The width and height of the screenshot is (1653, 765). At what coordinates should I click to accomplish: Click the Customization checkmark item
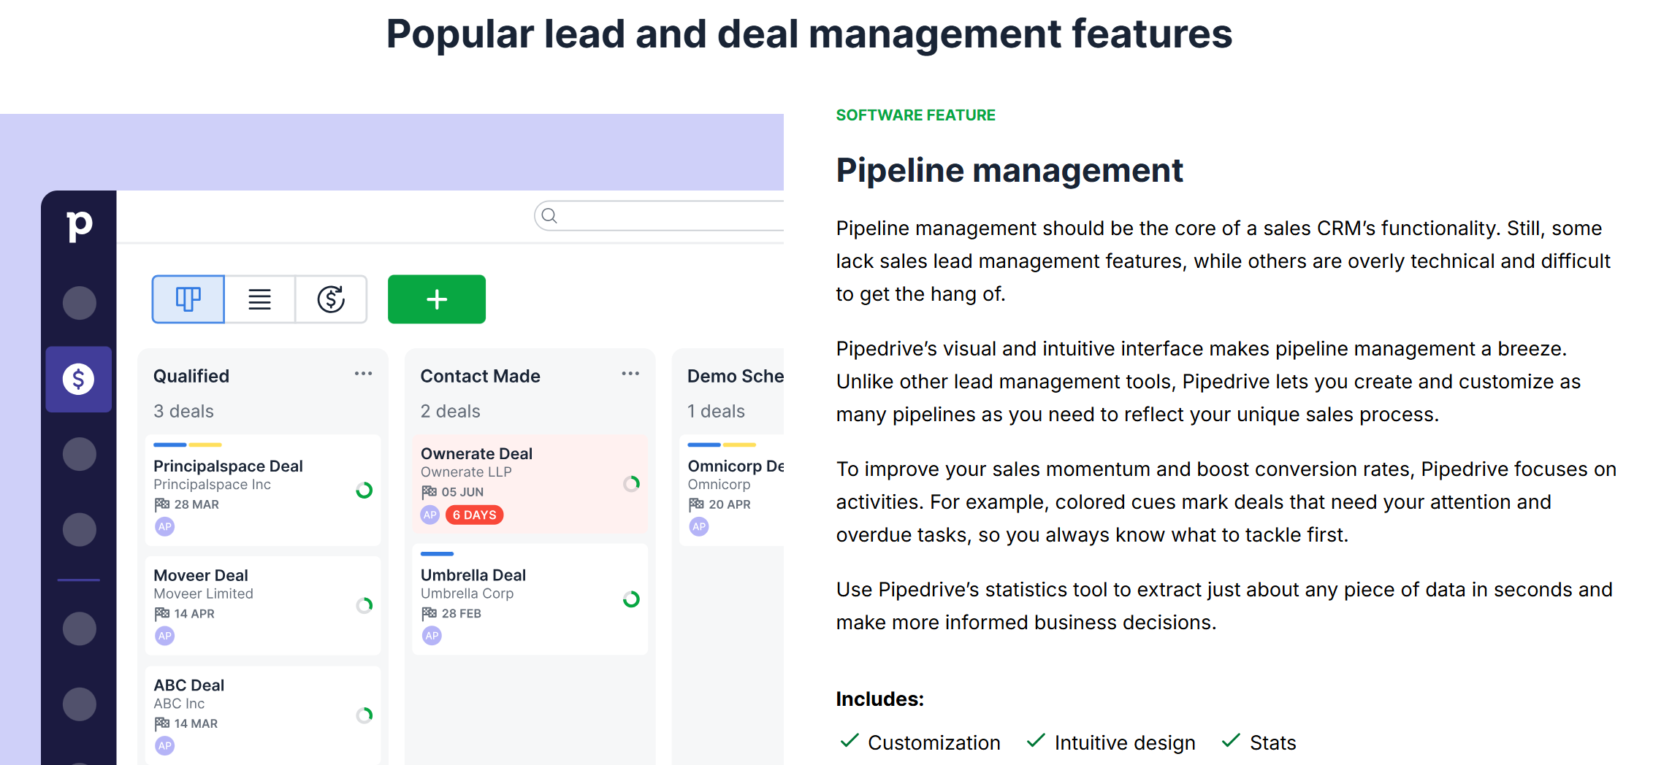click(x=920, y=742)
